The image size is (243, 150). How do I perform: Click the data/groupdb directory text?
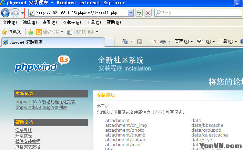[x=206, y=130]
